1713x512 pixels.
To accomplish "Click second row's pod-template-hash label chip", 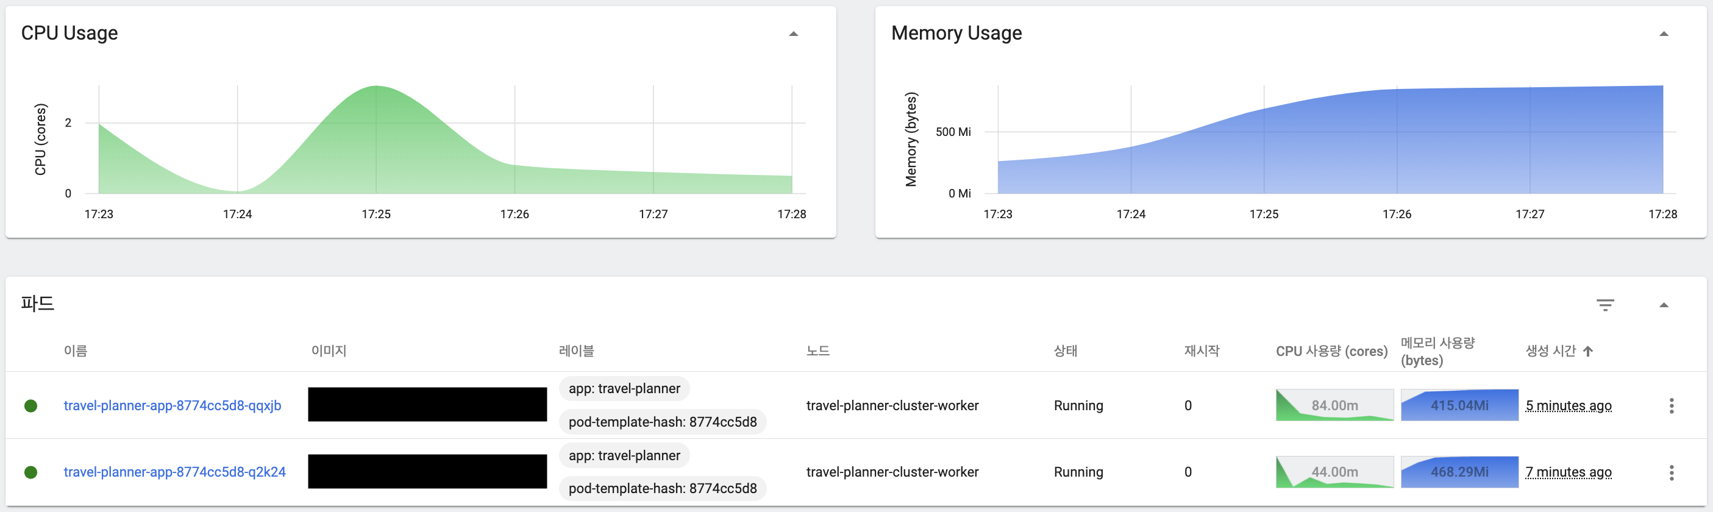I will tap(662, 488).
